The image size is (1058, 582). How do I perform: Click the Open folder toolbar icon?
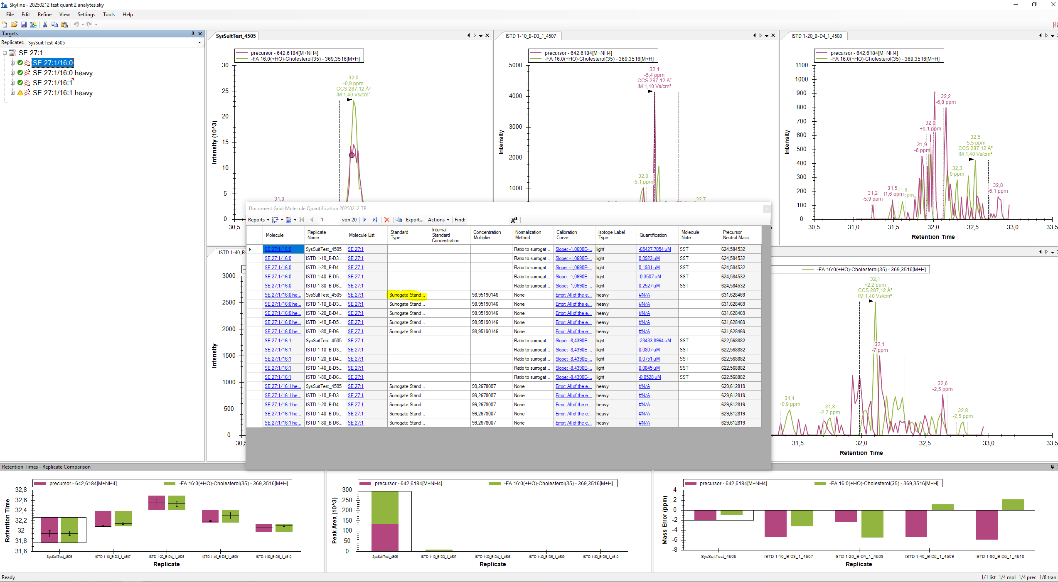click(x=14, y=25)
